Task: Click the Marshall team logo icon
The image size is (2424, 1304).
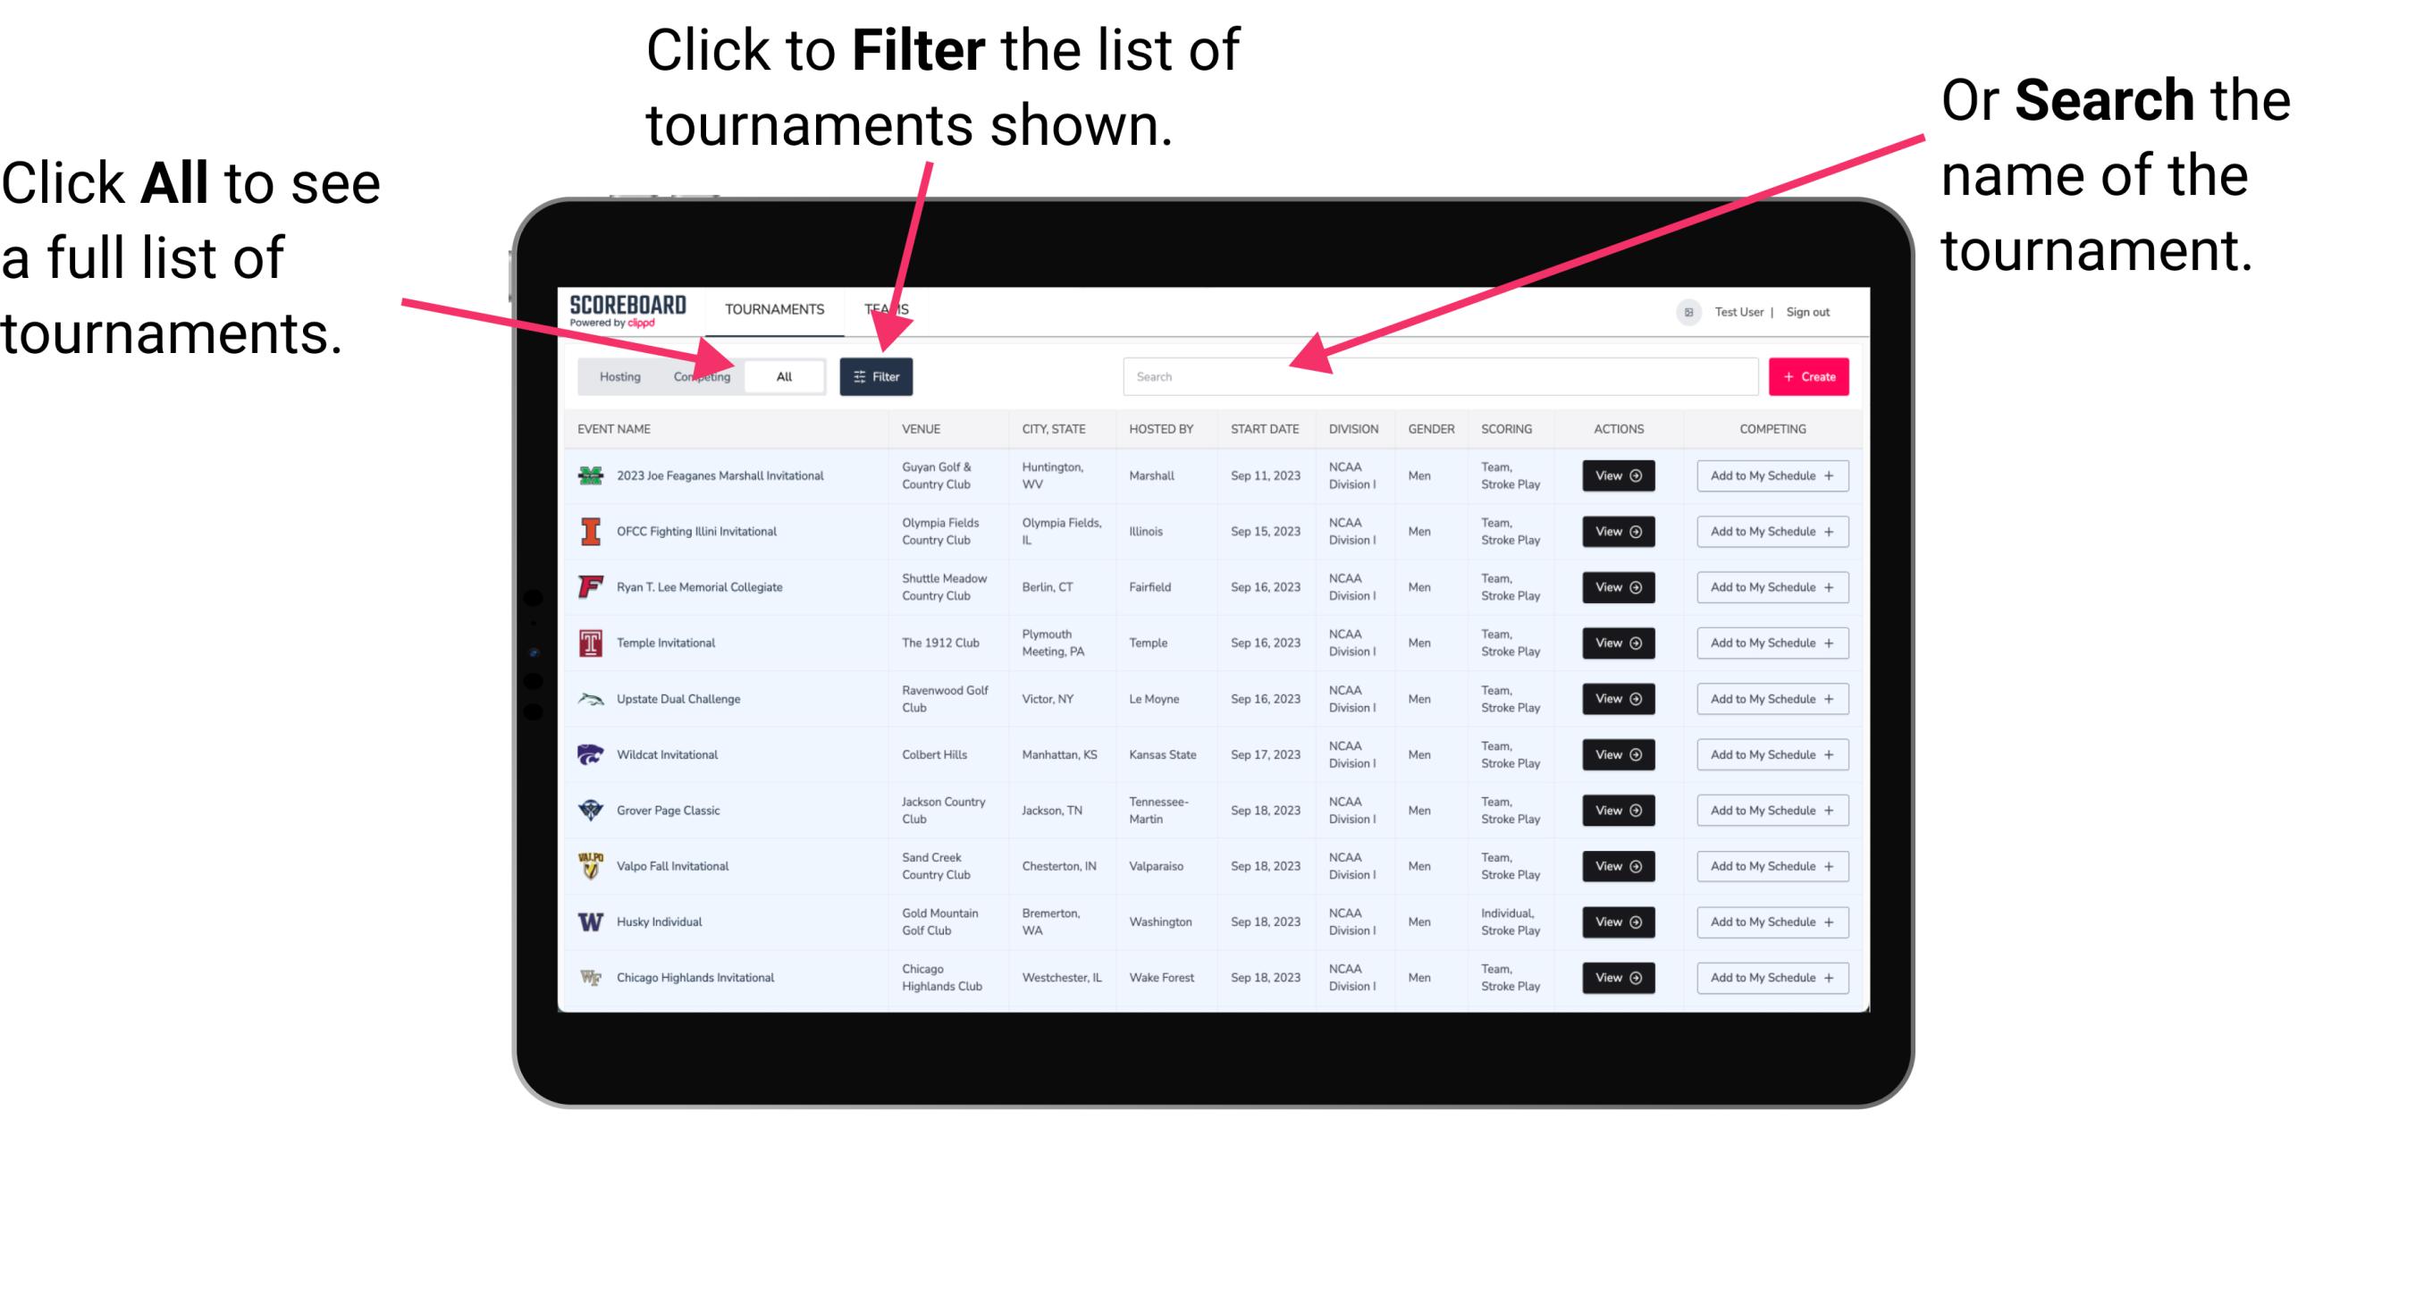Action: [x=591, y=475]
